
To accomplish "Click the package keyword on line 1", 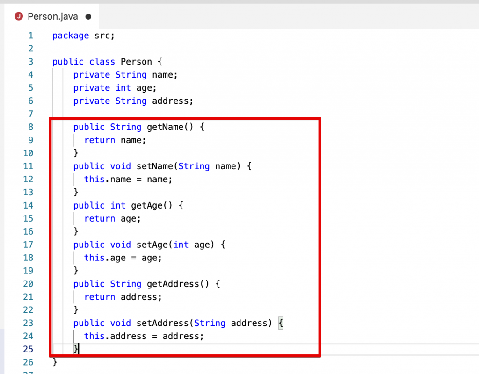I will (x=71, y=36).
